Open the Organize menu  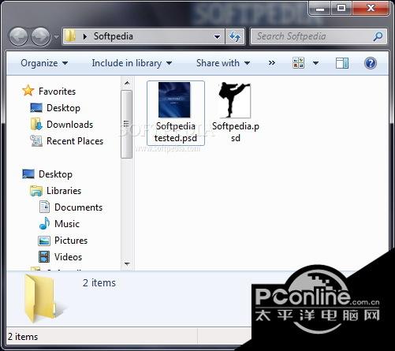[x=44, y=63]
